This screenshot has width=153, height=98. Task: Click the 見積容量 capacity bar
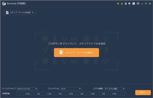tap(71, 93)
